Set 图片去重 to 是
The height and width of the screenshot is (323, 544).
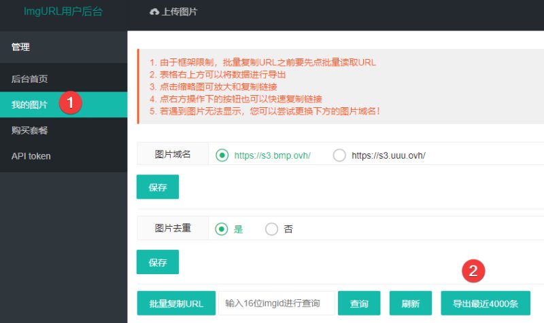click(222, 229)
